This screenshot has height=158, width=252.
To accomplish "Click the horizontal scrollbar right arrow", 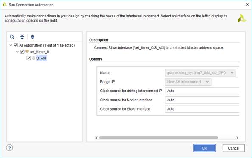I will (x=237, y=138).
